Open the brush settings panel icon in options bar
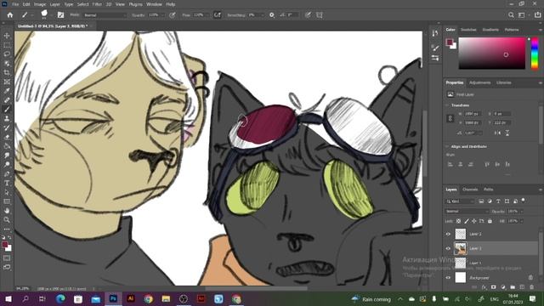Screen dimensions: 544x306 pyautogui.click(x=60, y=15)
